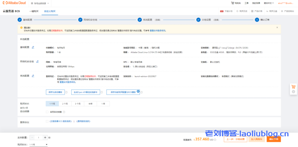Click the edit pencil next to 系统配置
Image resolution: width=298 pixels, height=147 pixels.
(33, 76)
